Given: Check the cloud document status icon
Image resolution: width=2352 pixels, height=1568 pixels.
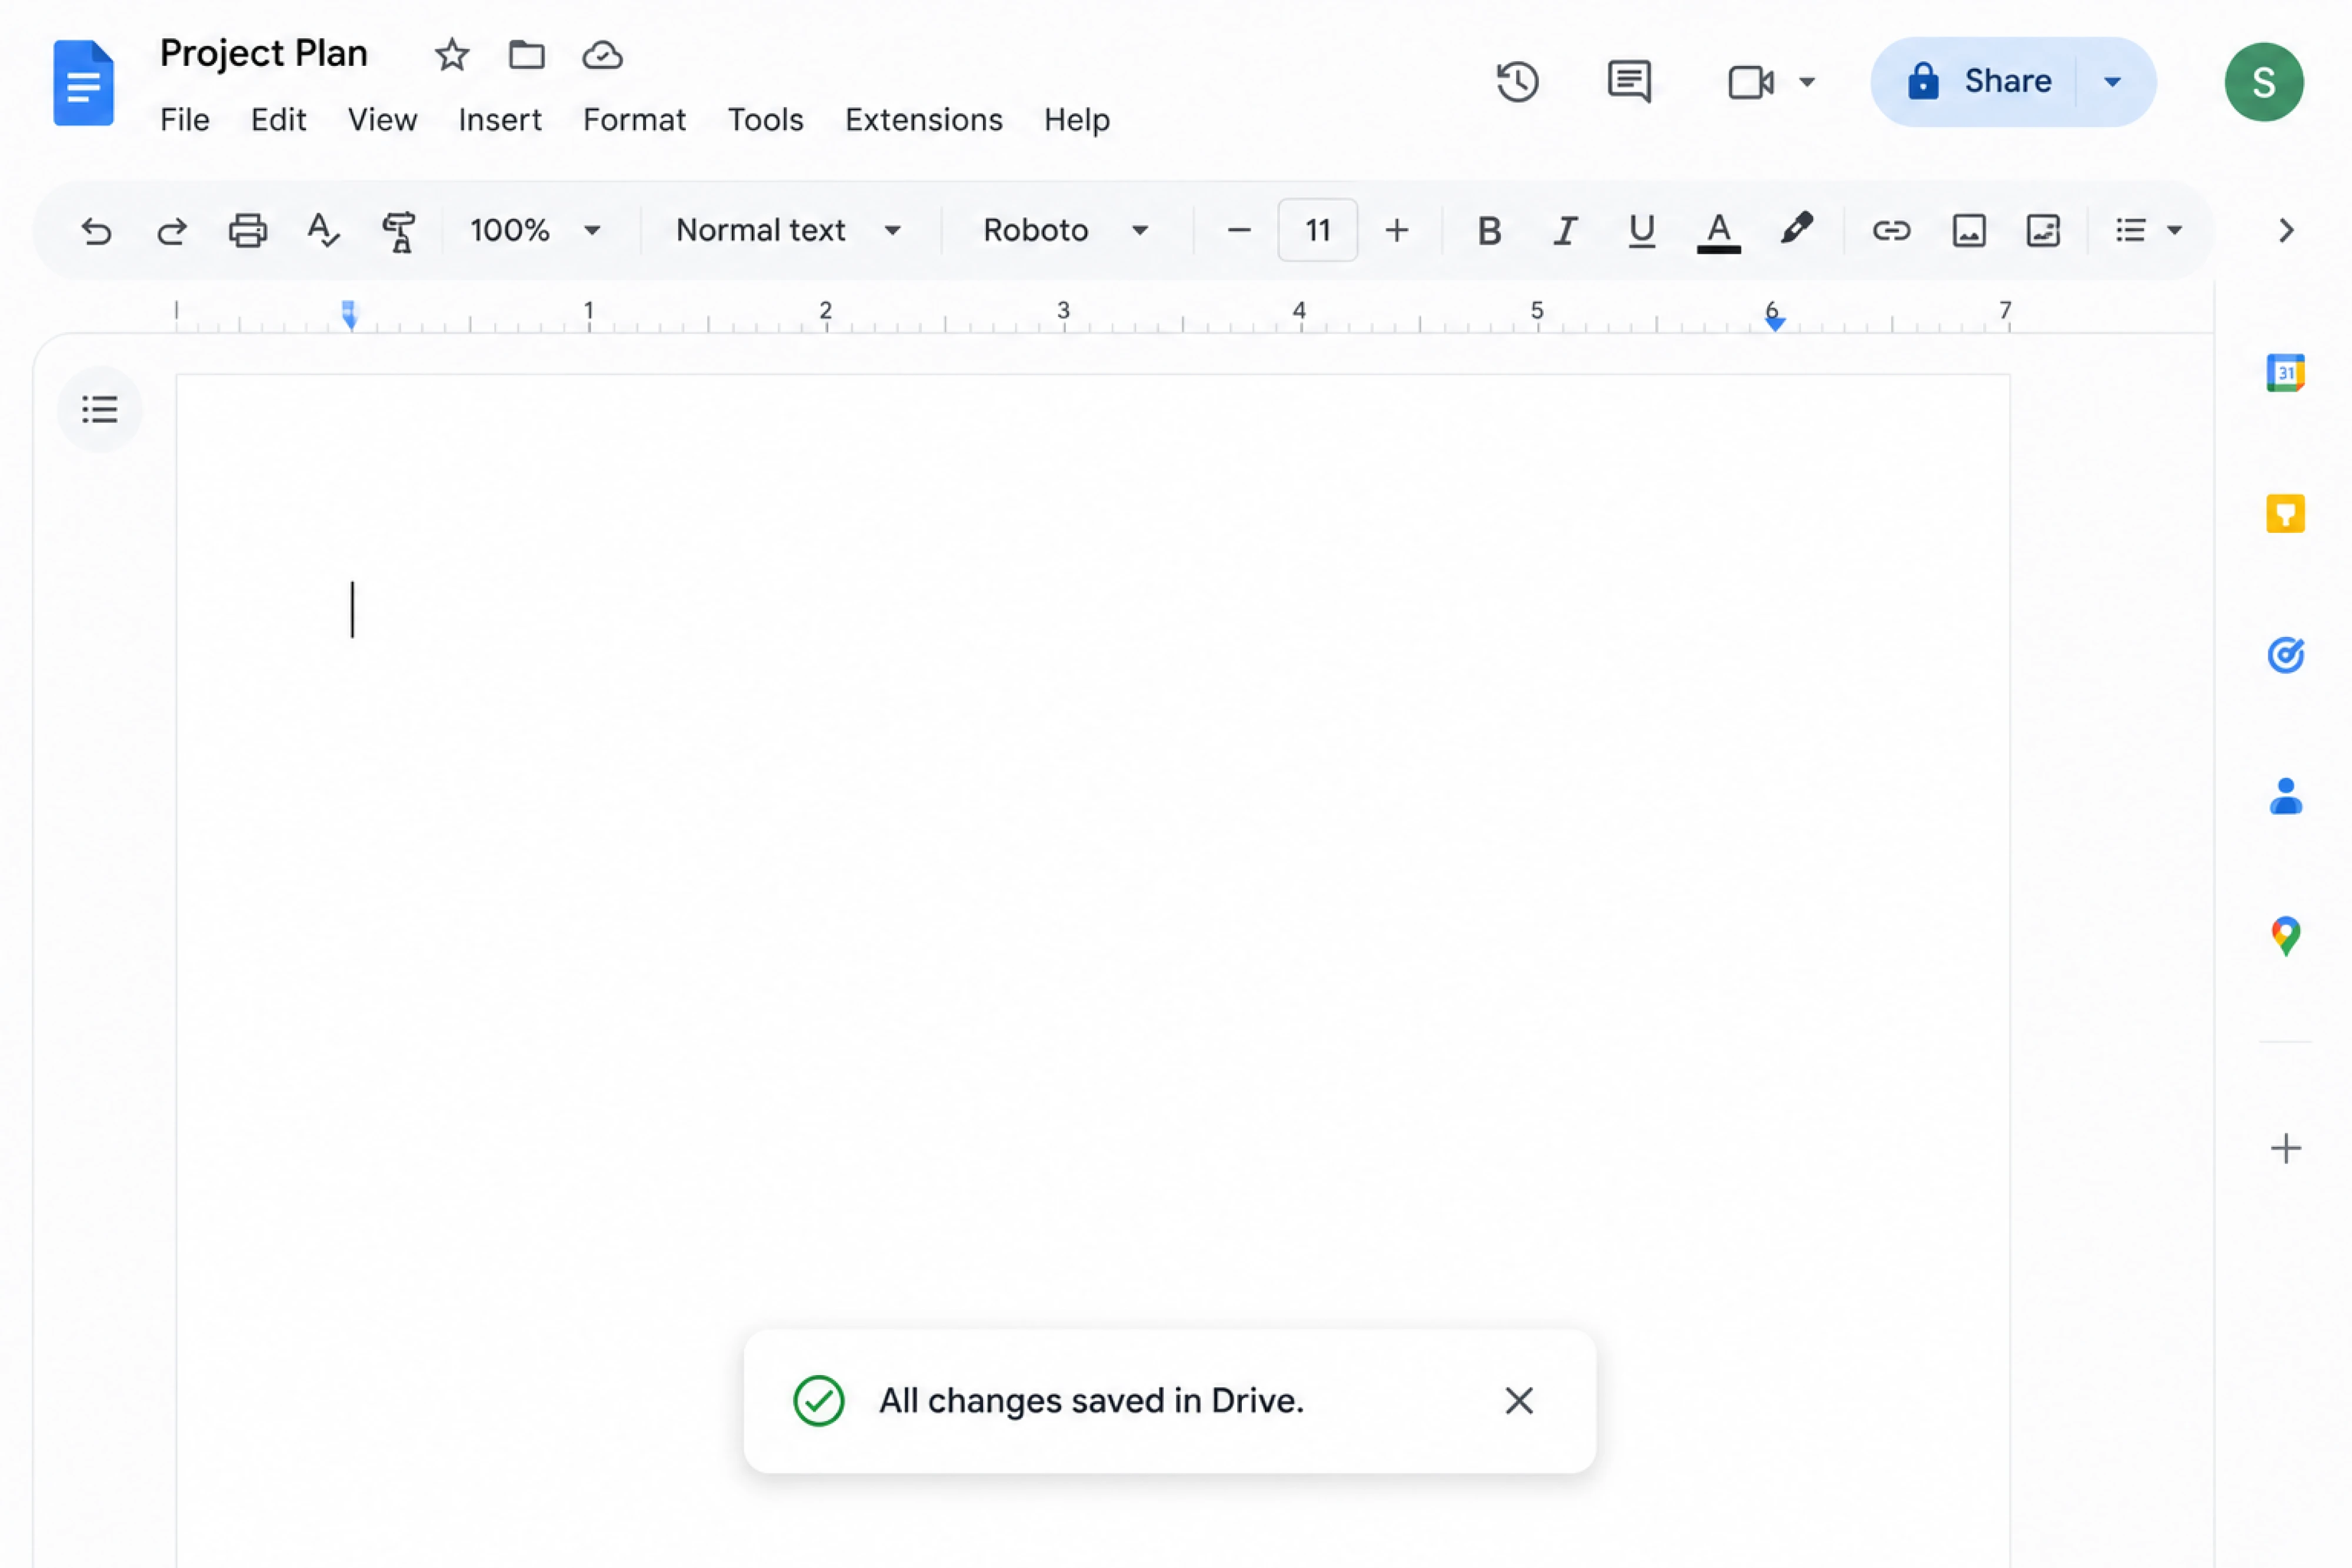Looking at the screenshot, I should click(x=603, y=55).
